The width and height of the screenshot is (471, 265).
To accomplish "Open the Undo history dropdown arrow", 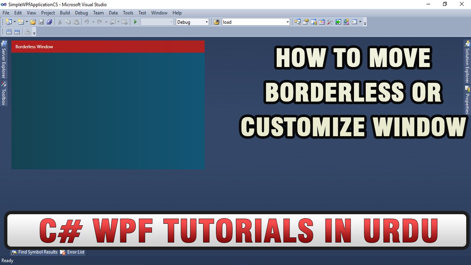I will [93, 22].
